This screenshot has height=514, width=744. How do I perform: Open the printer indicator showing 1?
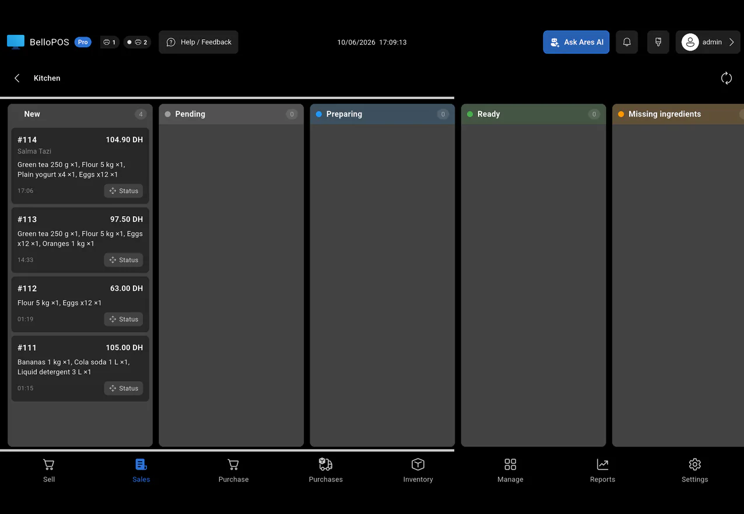110,42
